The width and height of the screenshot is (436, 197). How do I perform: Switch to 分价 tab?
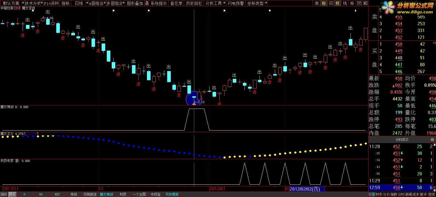click(x=387, y=194)
